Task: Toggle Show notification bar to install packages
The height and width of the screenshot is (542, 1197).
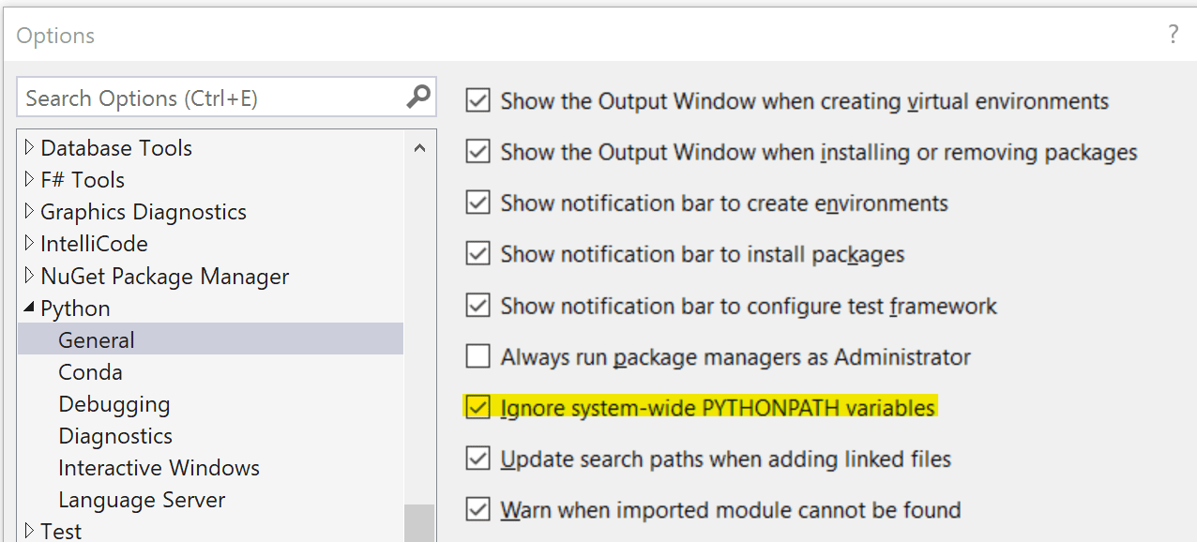Action: pos(477,253)
